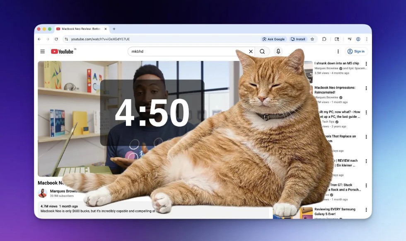Open Chrome's three-dot menu in the toolbar
Image resolution: width=406 pixels, height=241 pixels.
tap(367, 39)
